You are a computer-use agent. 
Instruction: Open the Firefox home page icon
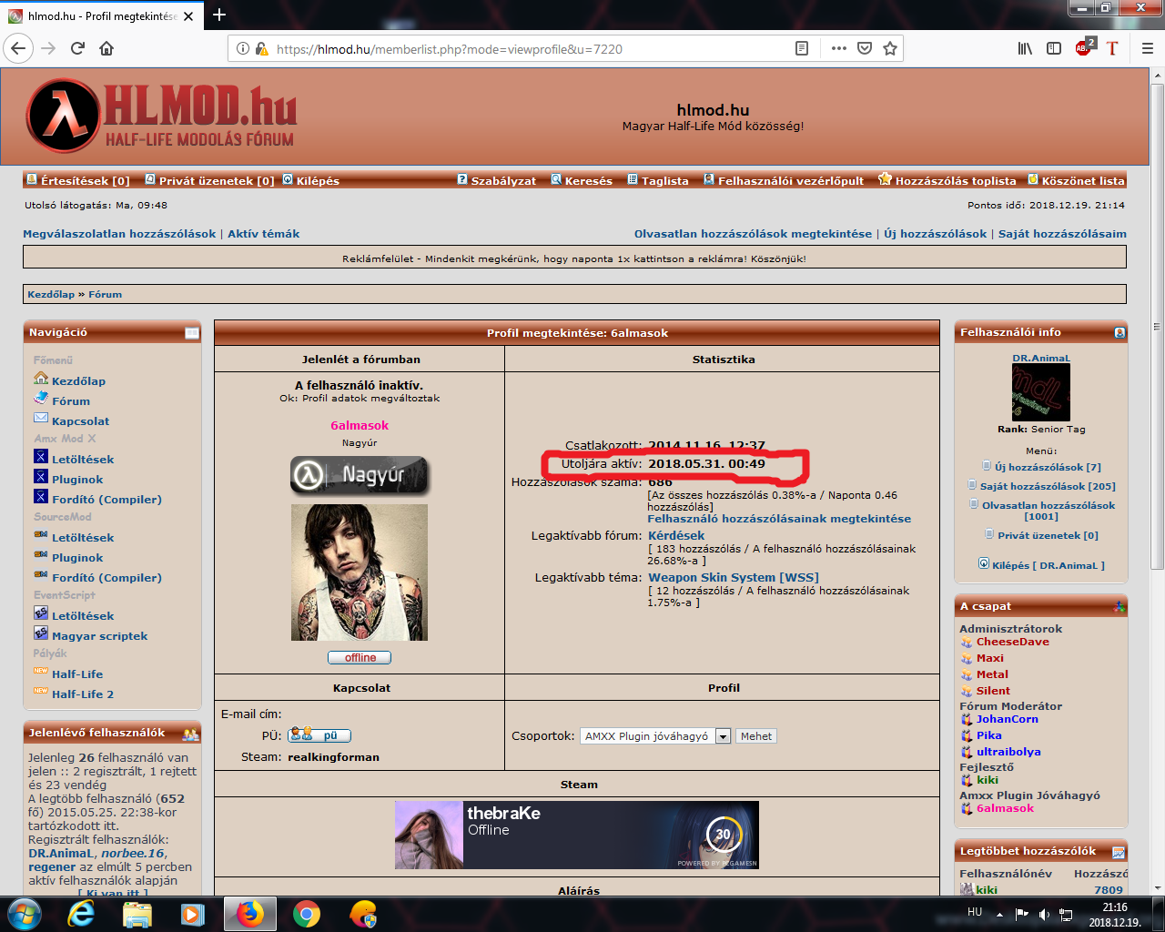[x=106, y=48]
